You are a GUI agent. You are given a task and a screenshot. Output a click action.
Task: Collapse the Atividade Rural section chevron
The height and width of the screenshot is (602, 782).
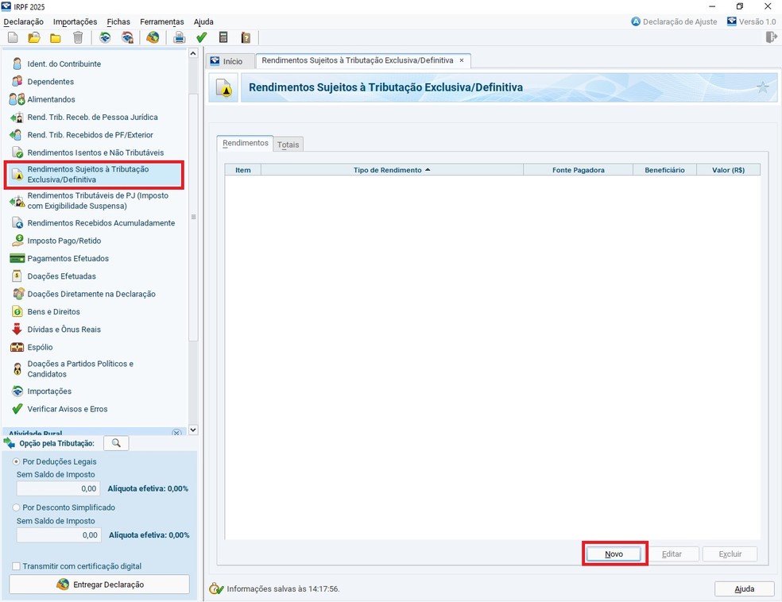click(x=176, y=432)
